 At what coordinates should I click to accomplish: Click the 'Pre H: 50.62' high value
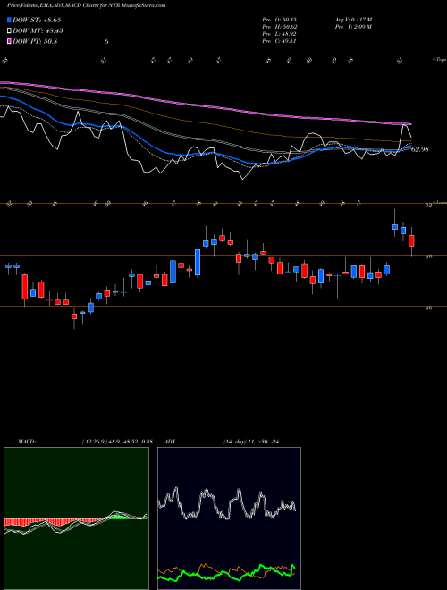(280, 27)
